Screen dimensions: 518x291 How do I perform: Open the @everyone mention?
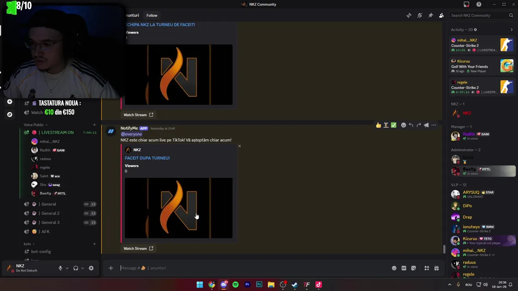coord(131,134)
